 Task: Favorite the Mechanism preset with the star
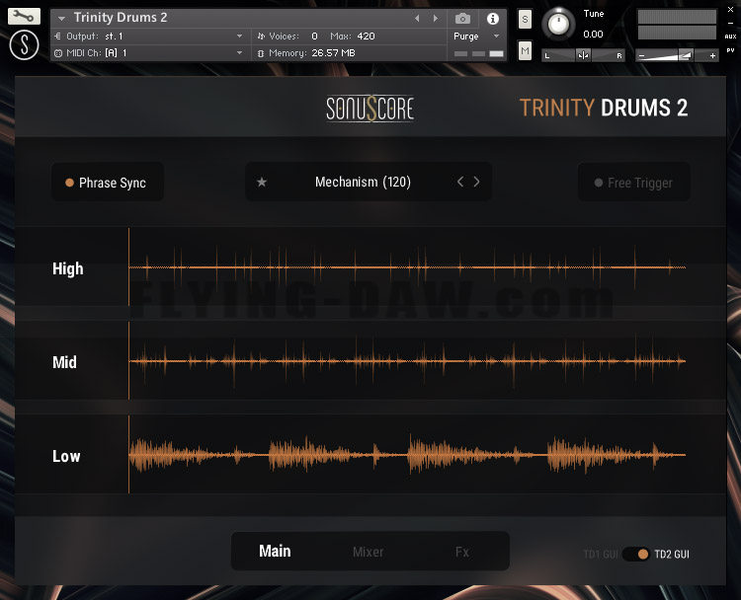[x=262, y=182]
